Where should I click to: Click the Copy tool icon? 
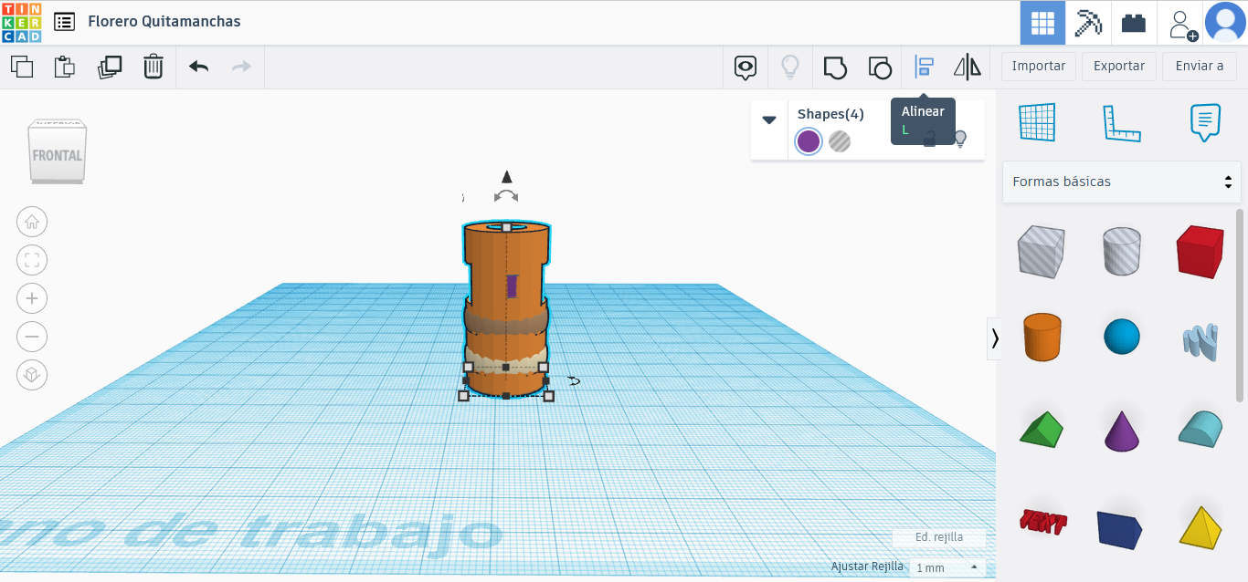tap(22, 67)
